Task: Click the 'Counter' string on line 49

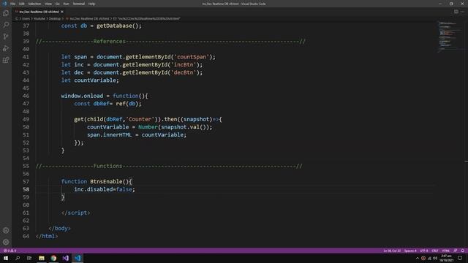Action: click(140, 119)
